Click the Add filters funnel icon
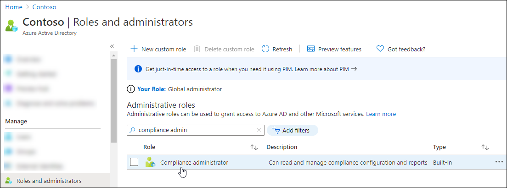 click(x=276, y=130)
